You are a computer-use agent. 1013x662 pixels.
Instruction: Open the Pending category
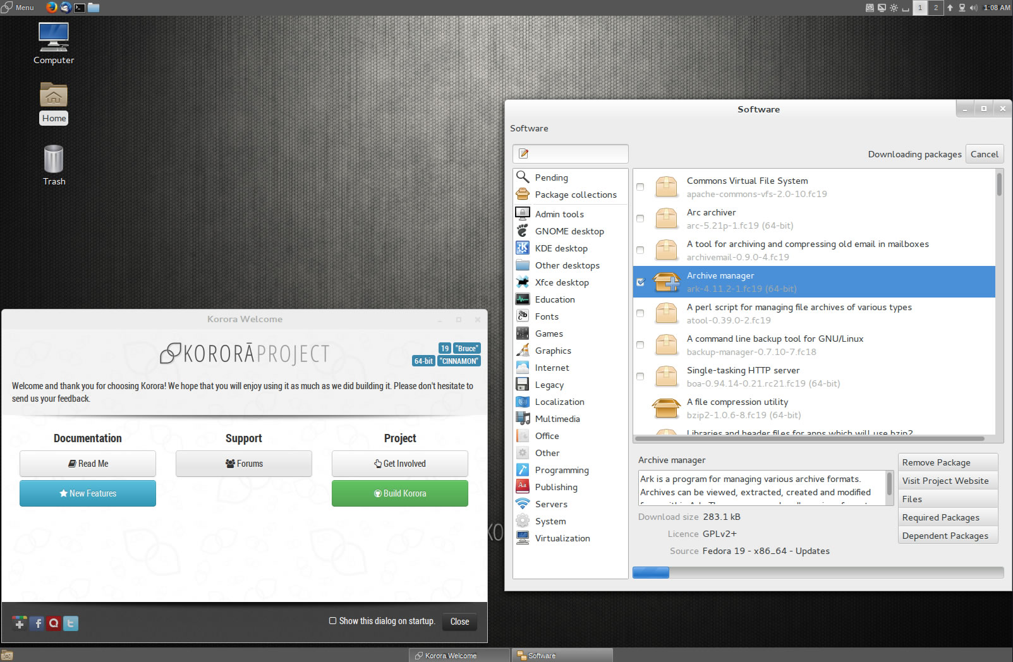click(570, 178)
